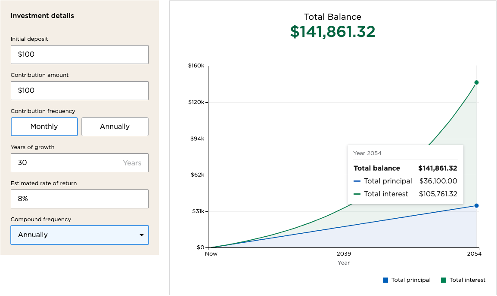Click the Total interest legend label
Viewport: 497px width, 296px height.
pyautogui.click(x=467, y=280)
